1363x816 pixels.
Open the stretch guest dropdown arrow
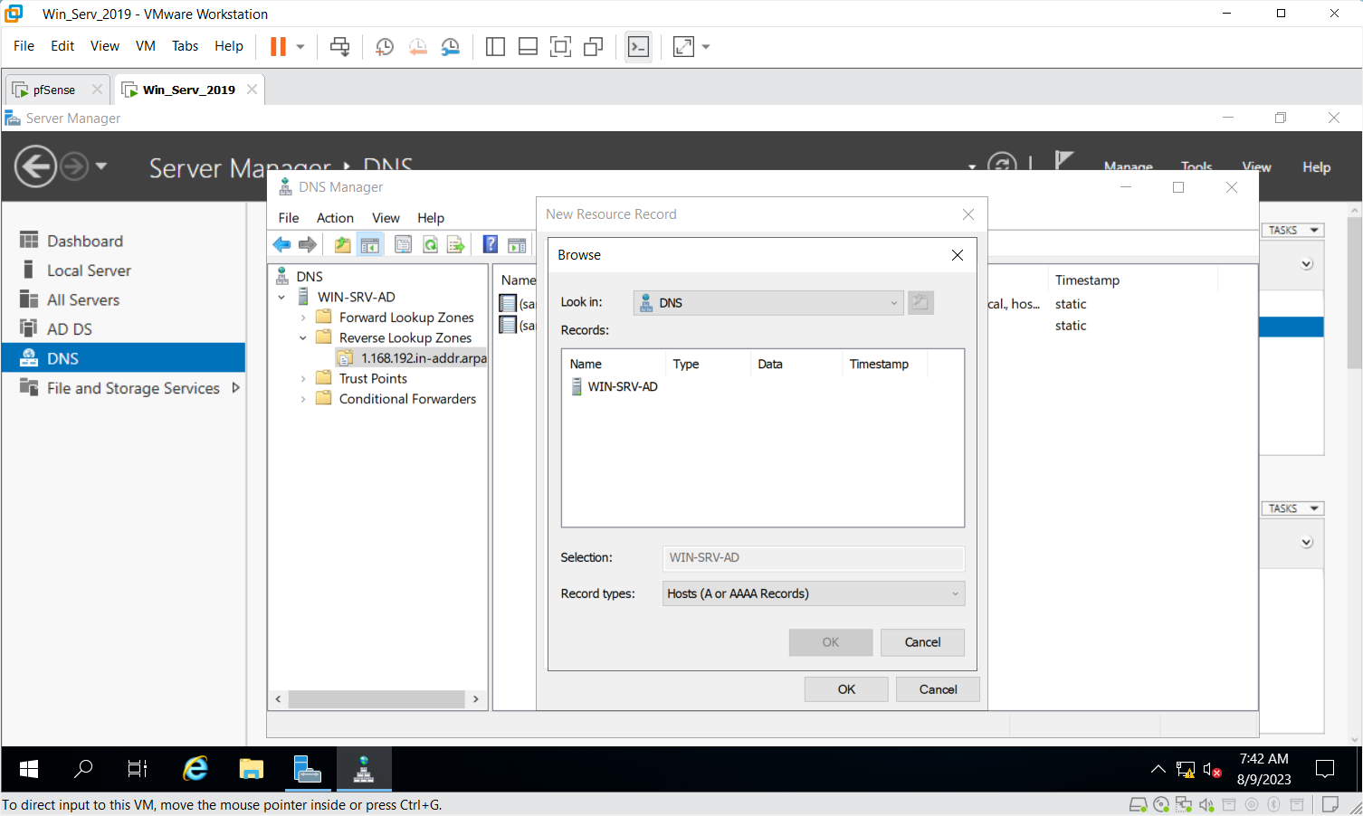coord(706,46)
